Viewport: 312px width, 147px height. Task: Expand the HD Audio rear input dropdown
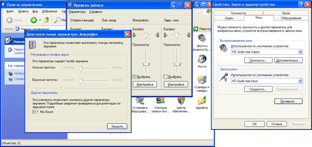pos(300,81)
